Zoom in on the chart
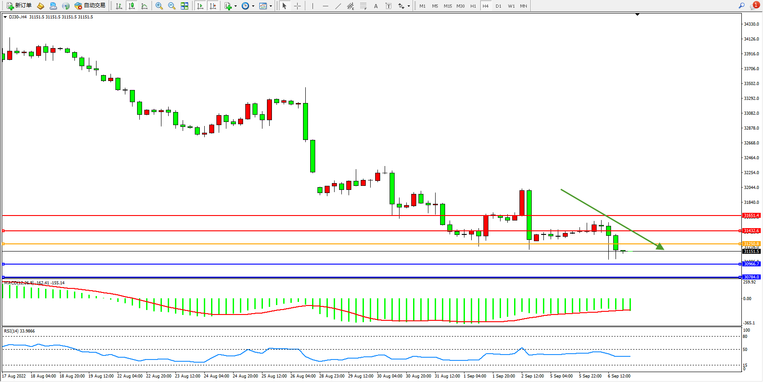 click(159, 6)
